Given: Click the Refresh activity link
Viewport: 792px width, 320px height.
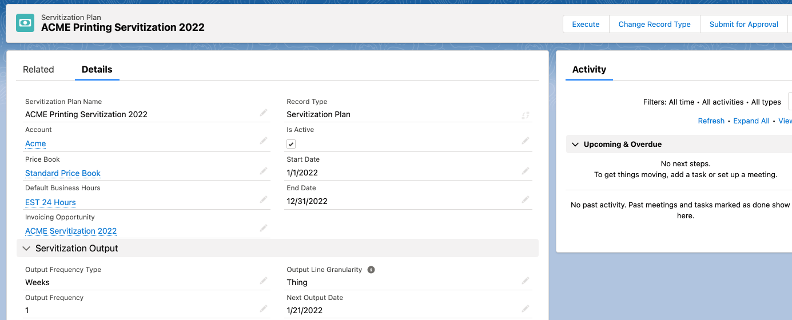Looking at the screenshot, I should 711,121.
